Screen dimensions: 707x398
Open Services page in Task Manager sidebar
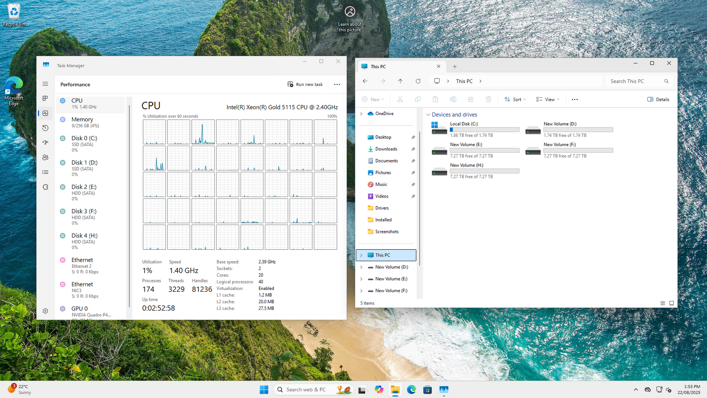click(x=45, y=187)
